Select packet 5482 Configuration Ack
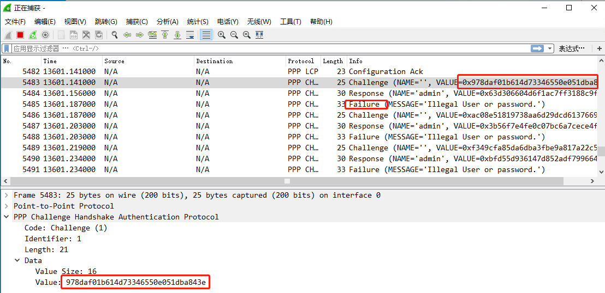 point(299,71)
